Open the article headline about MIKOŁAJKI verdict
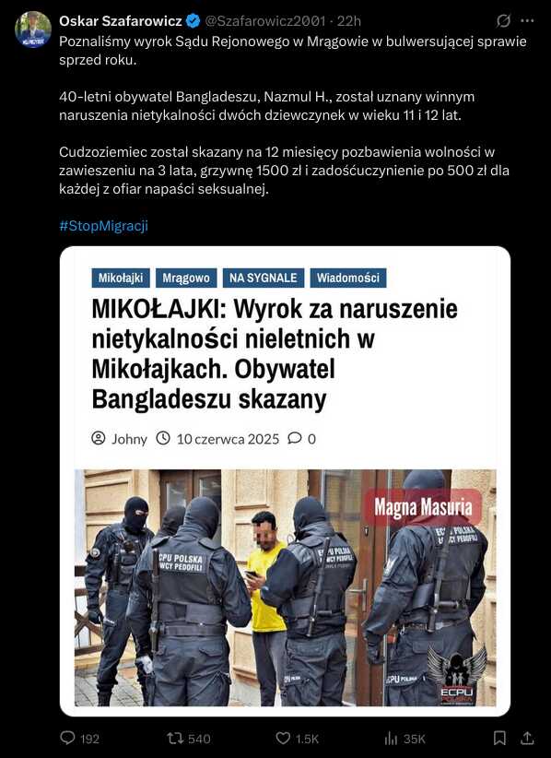Viewport: 551px width, 758px height. click(x=275, y=354)
